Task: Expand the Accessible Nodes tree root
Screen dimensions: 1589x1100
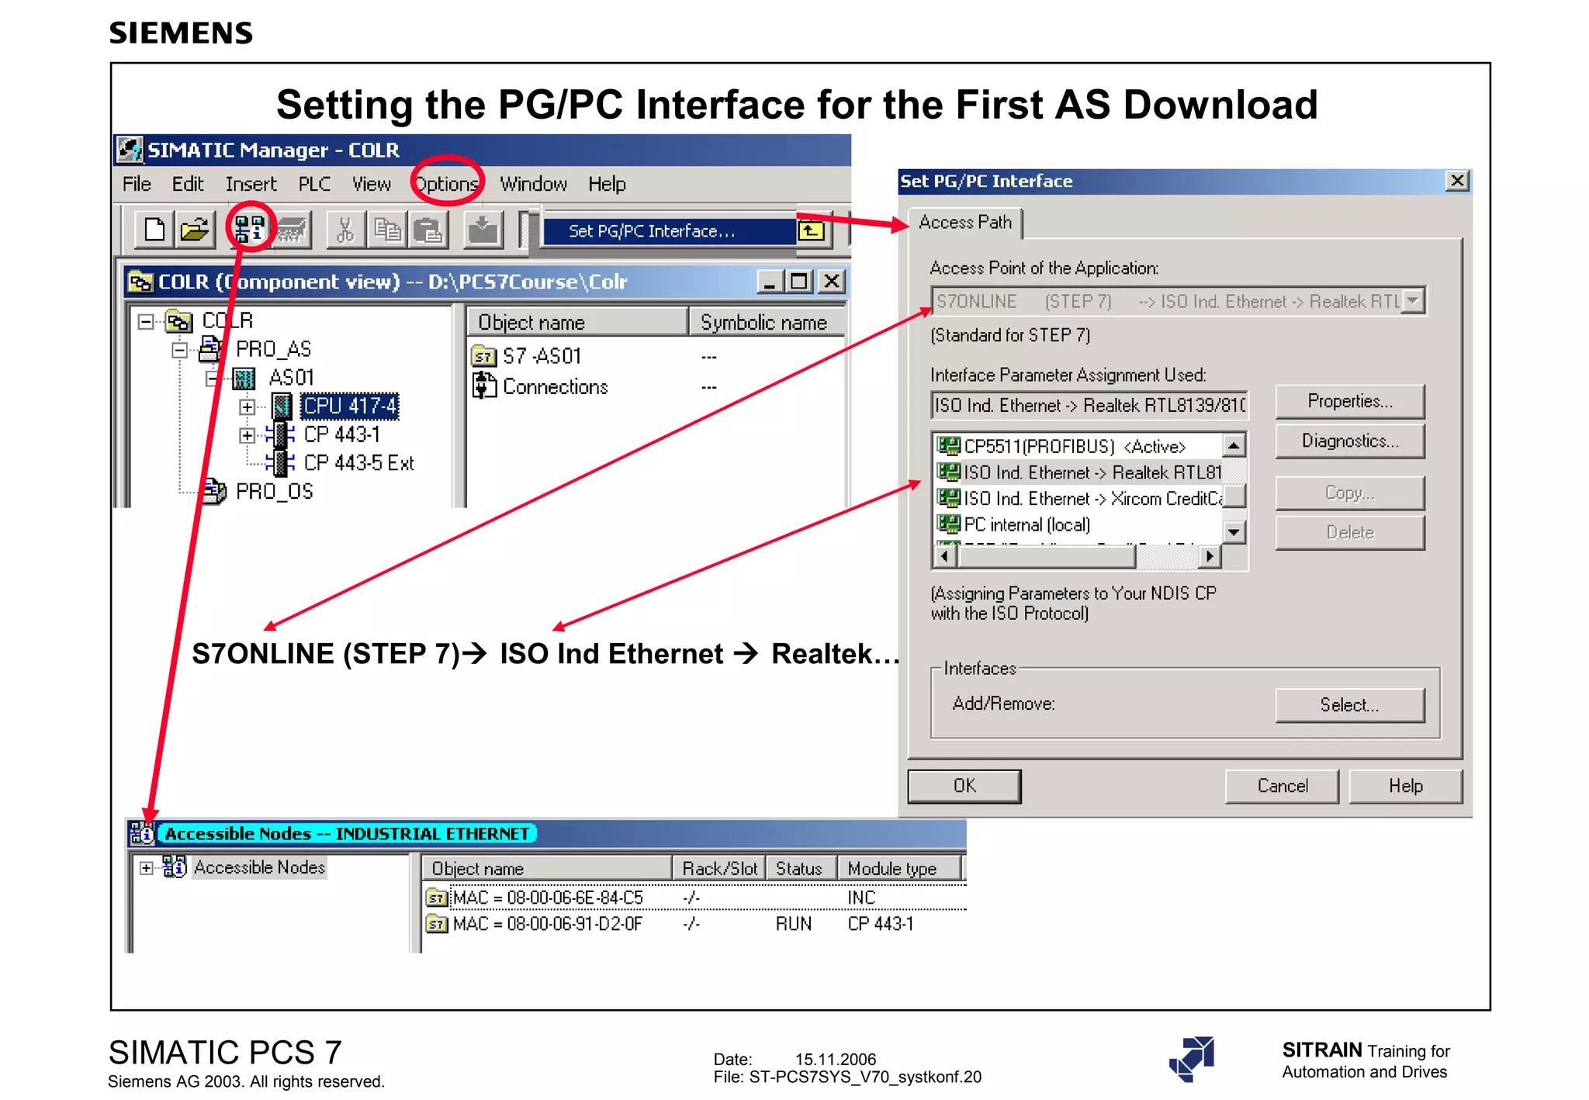Action: (146, 867)
